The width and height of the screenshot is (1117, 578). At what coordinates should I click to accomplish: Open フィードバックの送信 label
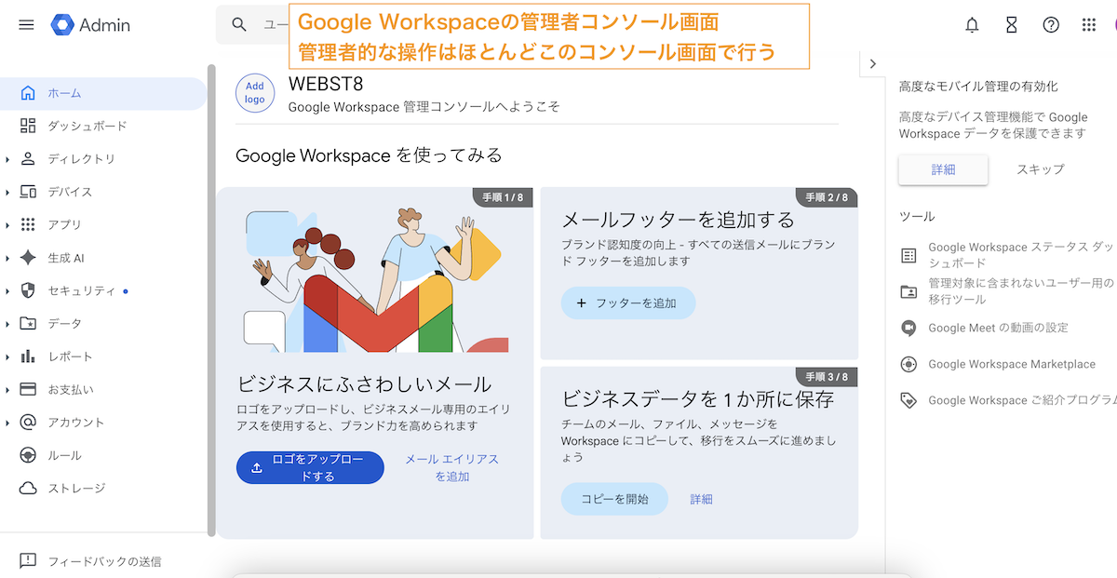(104, 561)
